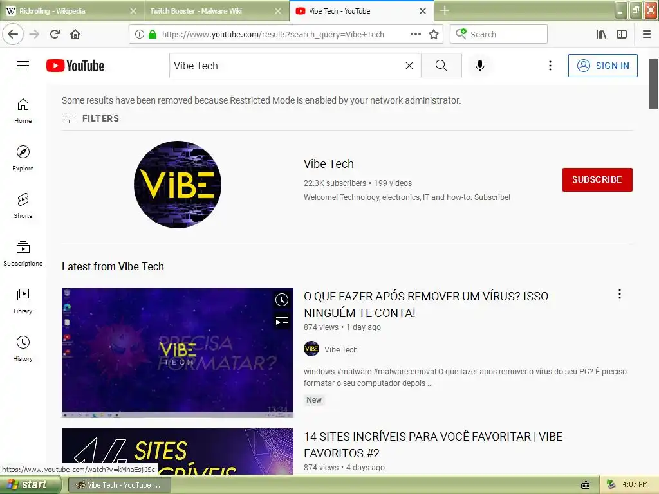Go to YouTube Home in sidebar
The width and height of the screenshot is (659, 494).
point(23,111)
